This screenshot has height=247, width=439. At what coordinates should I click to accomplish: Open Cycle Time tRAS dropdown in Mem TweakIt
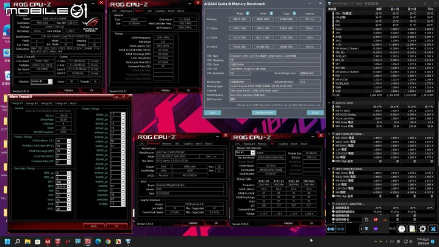(x=68, y=157)
